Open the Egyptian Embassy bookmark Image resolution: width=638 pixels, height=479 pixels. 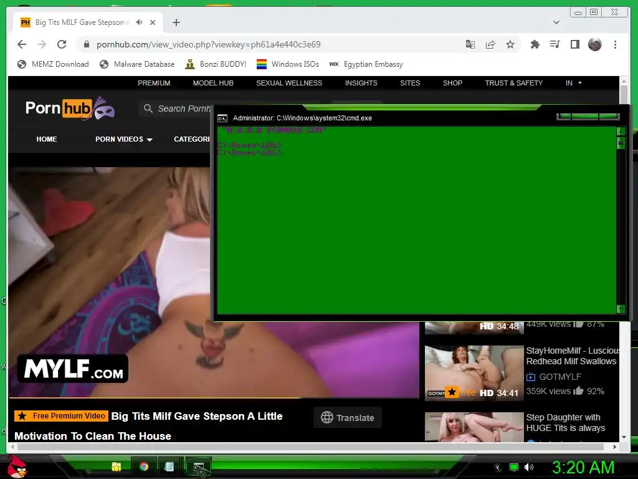pyautogui.click(x=366, y=64)
